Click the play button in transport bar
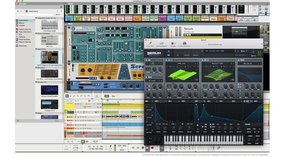The image size is (285, 157). (x=147, y=148)
